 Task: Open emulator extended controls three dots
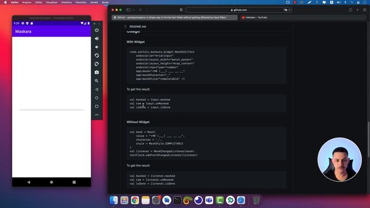point(97,115)
